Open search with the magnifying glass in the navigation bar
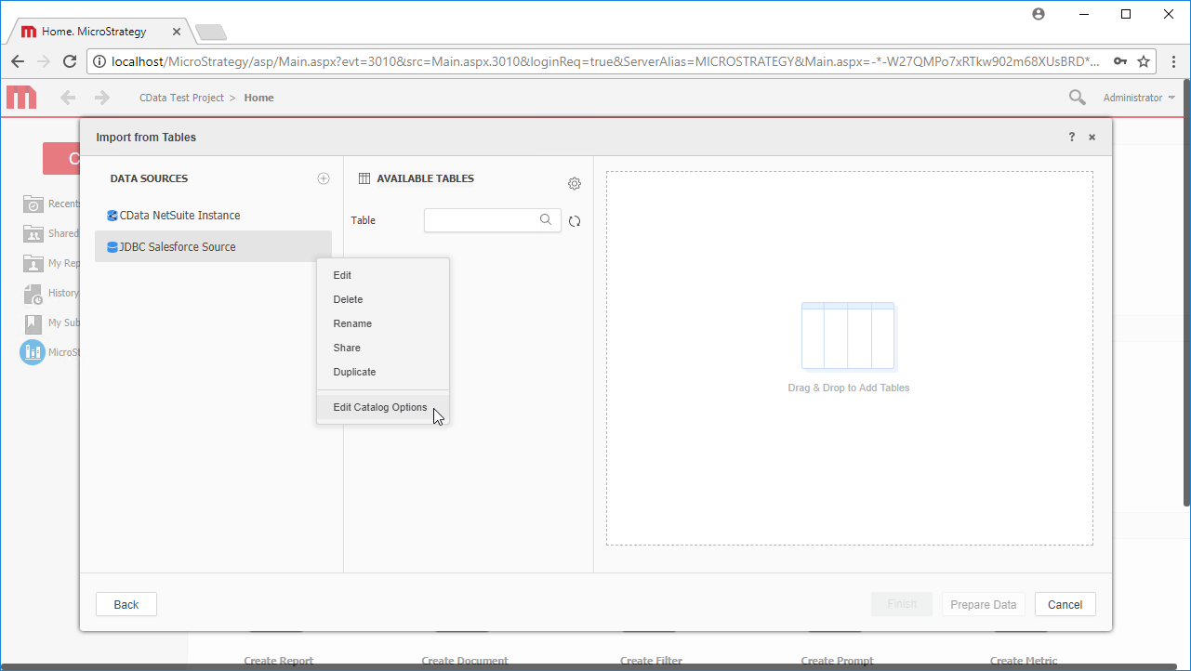The image size is (1191, 671). (1076, 97)
